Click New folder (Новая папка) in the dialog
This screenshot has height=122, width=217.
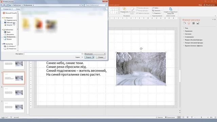(x=18, y=9)
